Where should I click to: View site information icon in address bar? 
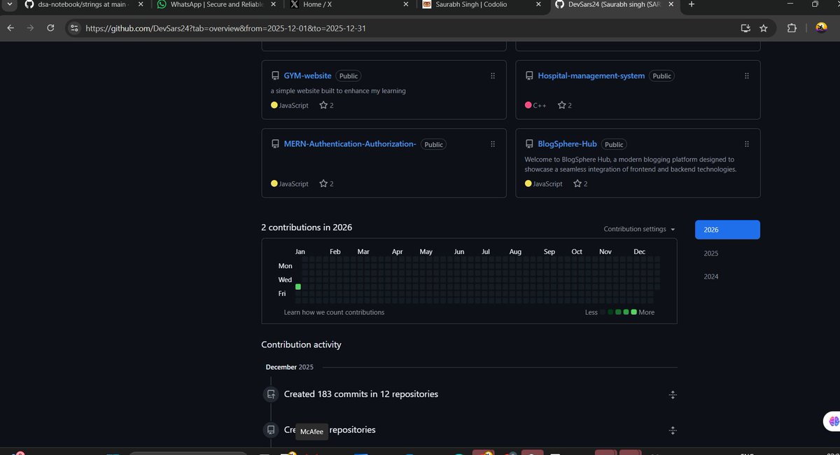pyautogui.click(x=75, y=28)
